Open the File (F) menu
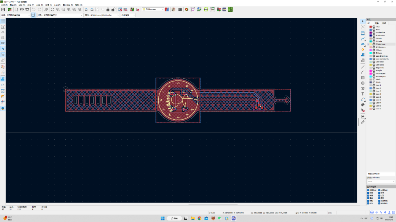This screenshot has width=396, height=222. (x=4, y=5)
